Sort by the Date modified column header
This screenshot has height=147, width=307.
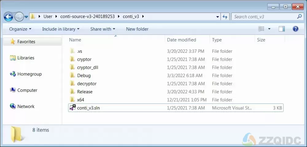coord(181,40)
